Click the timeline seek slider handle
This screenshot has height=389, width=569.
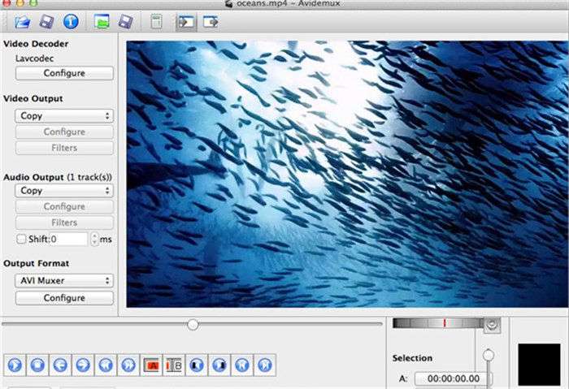tap(193, 325)
